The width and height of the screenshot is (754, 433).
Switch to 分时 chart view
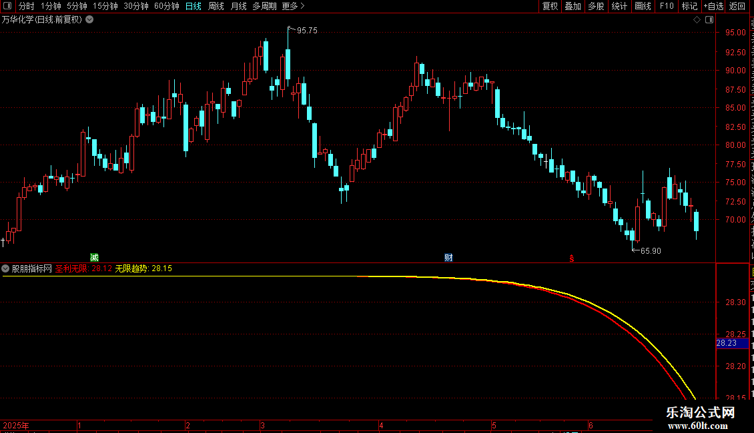27,6
